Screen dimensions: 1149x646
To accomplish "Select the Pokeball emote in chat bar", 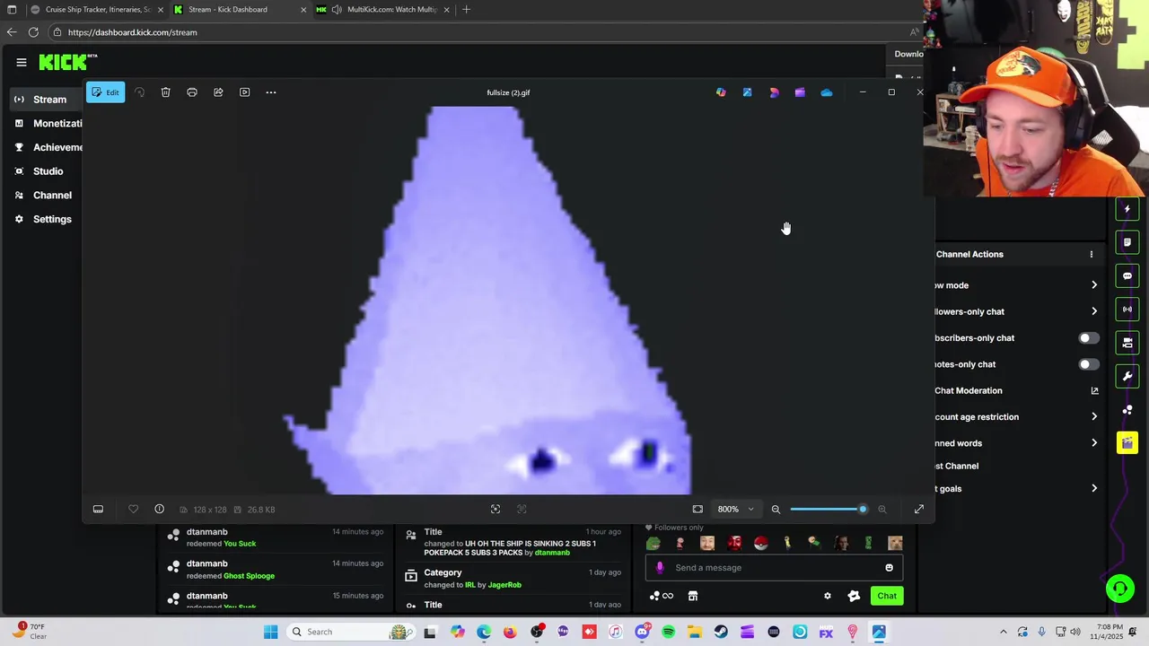I will tap(761, 544).
